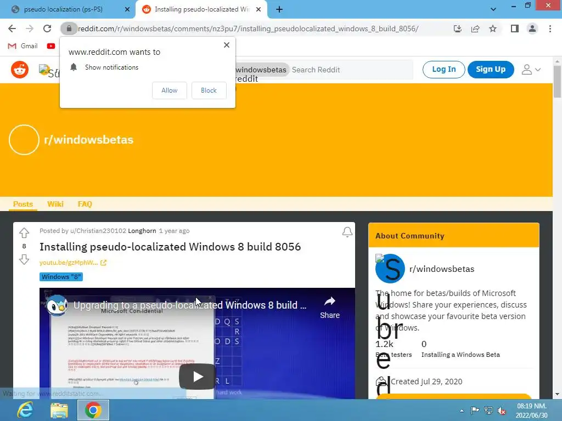Image resolution: width=562 pixels, height=421 pixels.
Task: Open File Explorer from the taskbar
Action: tap(59, 410)
